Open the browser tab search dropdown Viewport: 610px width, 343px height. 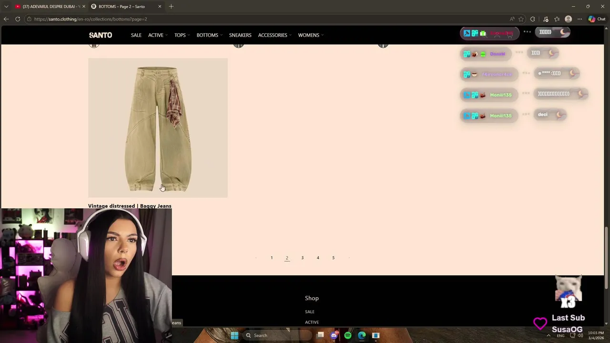point(6,7)
